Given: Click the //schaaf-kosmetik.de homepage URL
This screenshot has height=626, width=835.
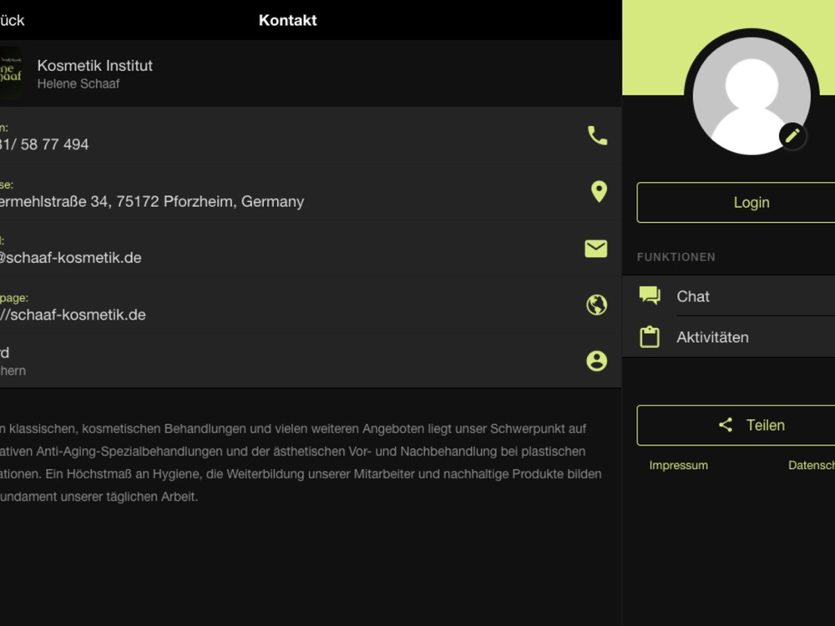Looking at the screenshot, I should [x=73, y=315].
